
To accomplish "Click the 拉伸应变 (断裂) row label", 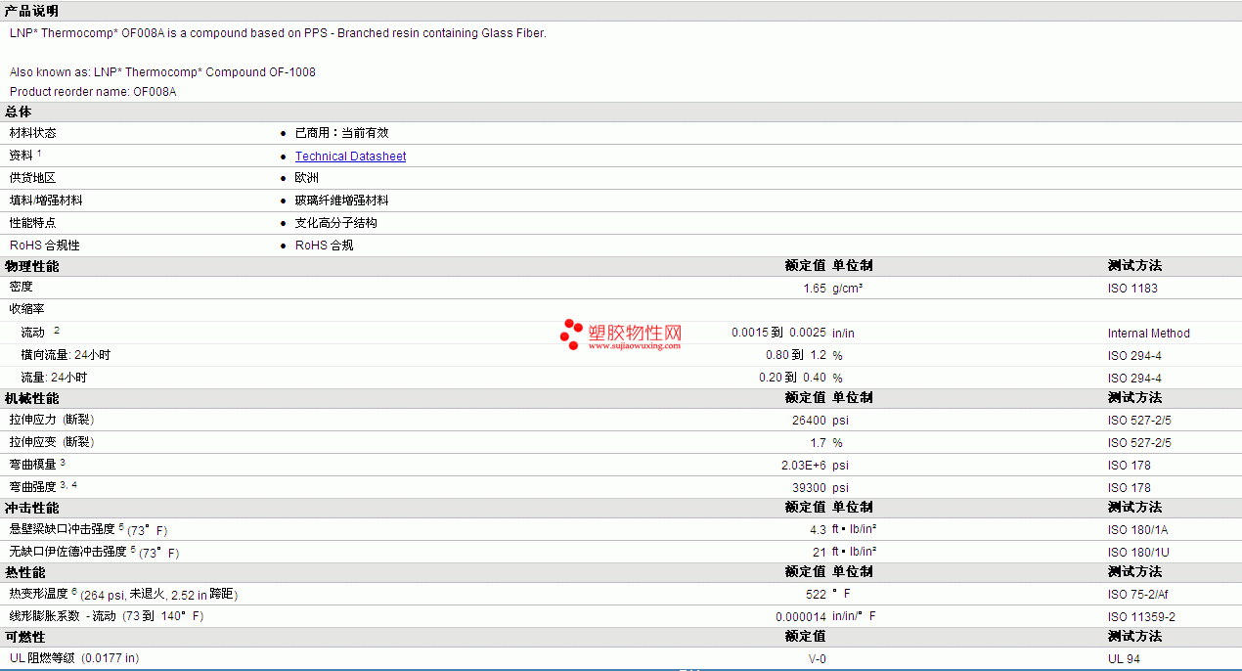I will (52, 442).
